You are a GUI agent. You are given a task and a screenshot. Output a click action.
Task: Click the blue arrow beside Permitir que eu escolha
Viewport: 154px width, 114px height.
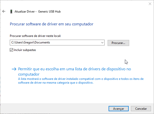click(x=14, y=69)
